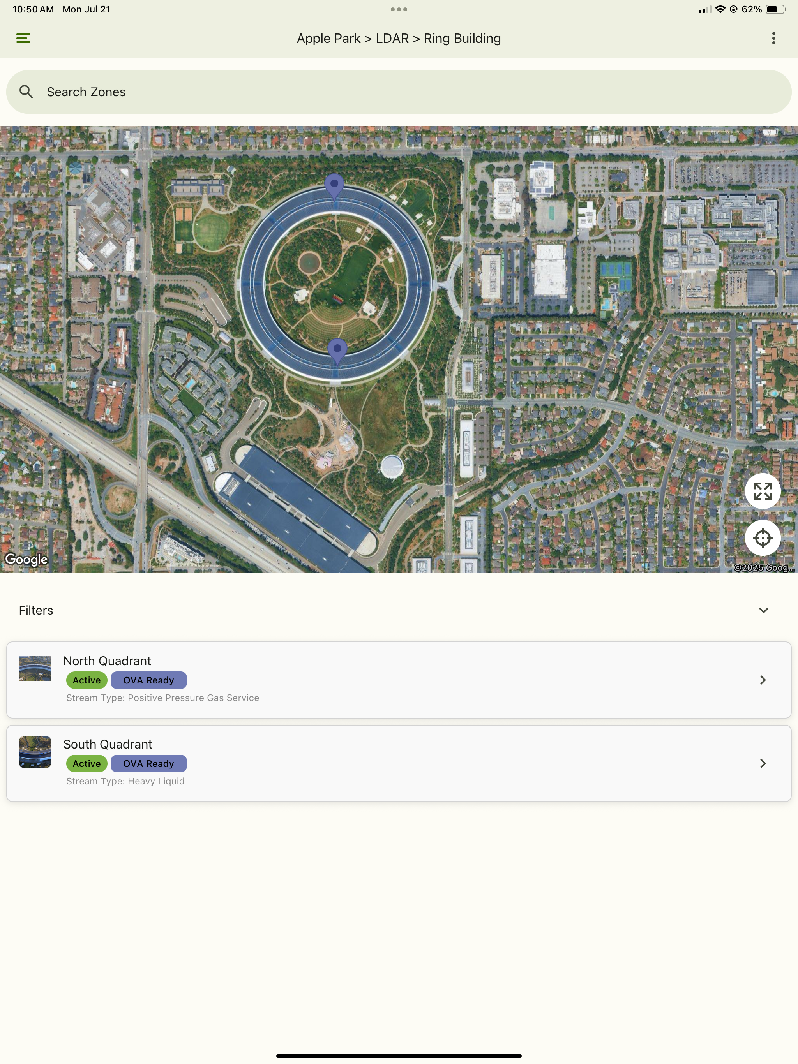Image resolution: width=798 pixels, height=1064 pixels.
Task: Tap the orientation lock status icon
Action: [733, 9]
